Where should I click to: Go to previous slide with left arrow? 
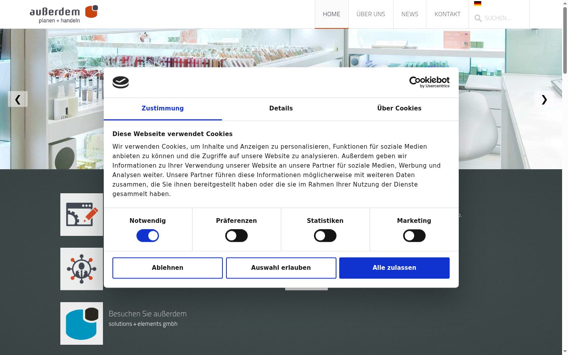(x=18, y=99)
